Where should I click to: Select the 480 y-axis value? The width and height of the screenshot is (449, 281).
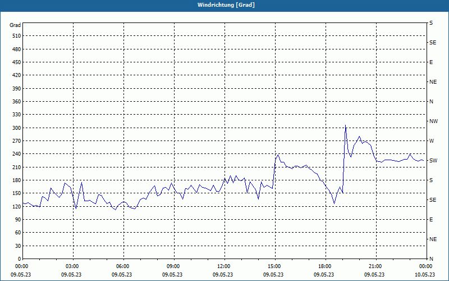[17, 49]
